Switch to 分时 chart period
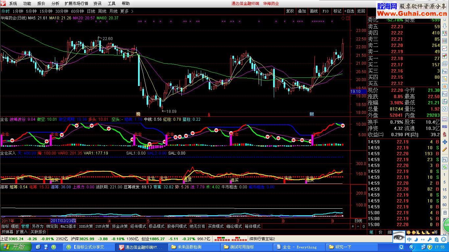This screenshot has width=449, height=252. pos(5,11)
